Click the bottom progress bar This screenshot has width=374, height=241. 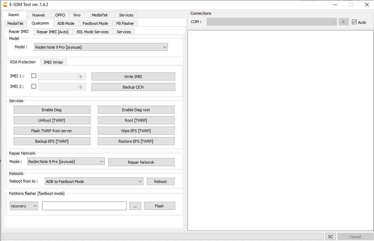pos(163,236)
